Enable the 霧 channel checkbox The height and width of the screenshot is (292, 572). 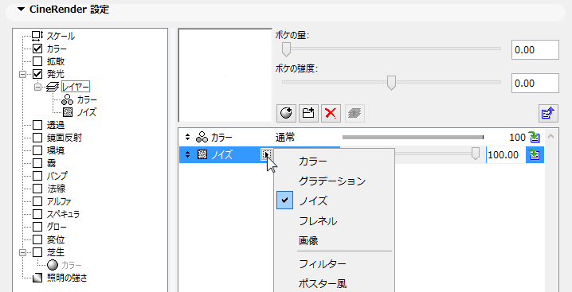coord(37,163)
